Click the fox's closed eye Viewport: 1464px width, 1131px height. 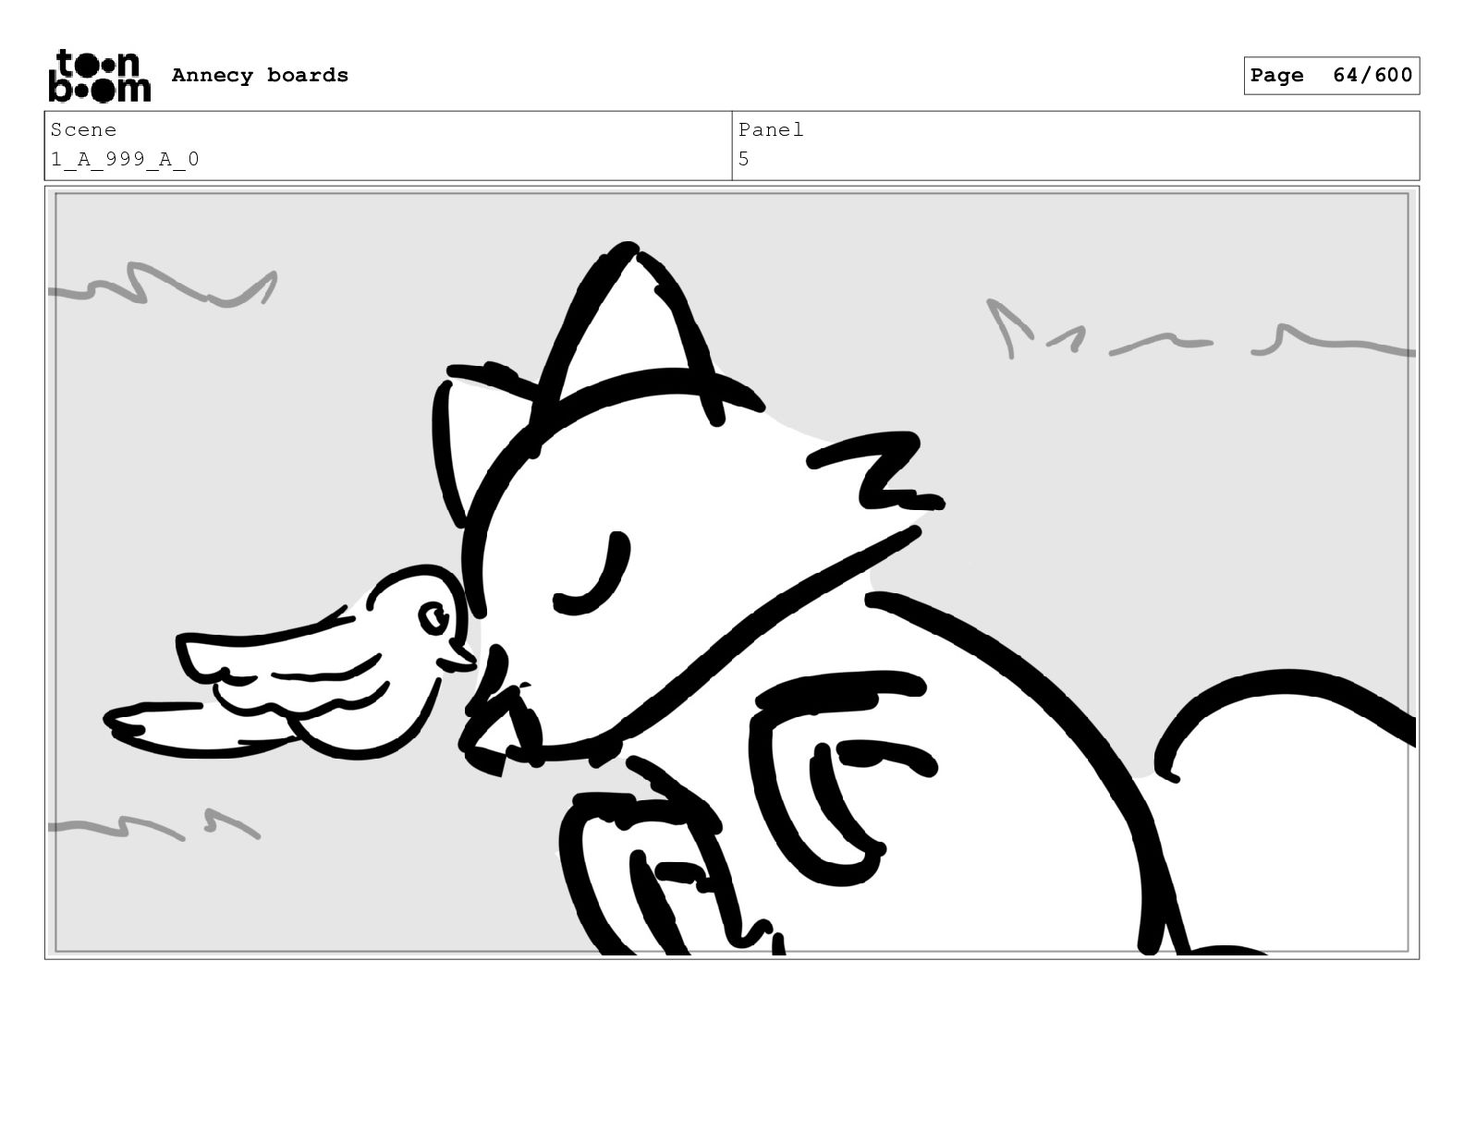click(592, 573)
